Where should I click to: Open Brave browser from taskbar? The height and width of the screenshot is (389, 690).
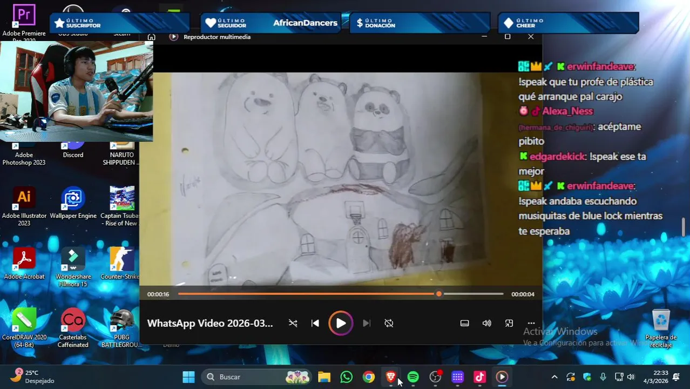tap(391, 377)
